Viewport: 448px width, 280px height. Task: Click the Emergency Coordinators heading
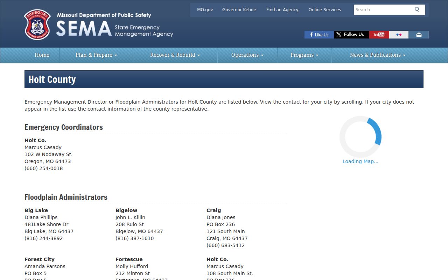coord(64,127)
